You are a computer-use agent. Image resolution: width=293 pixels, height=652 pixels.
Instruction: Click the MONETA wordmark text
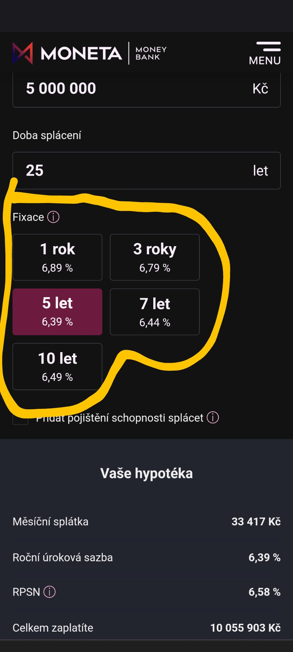[81, 53]
